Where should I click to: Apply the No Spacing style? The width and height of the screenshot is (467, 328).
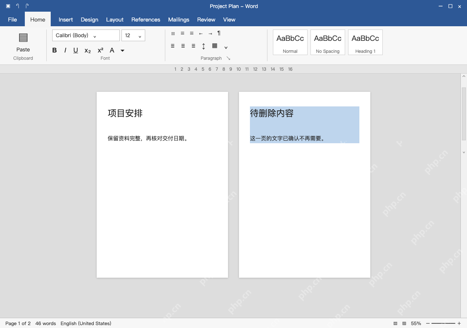point(328,42)
